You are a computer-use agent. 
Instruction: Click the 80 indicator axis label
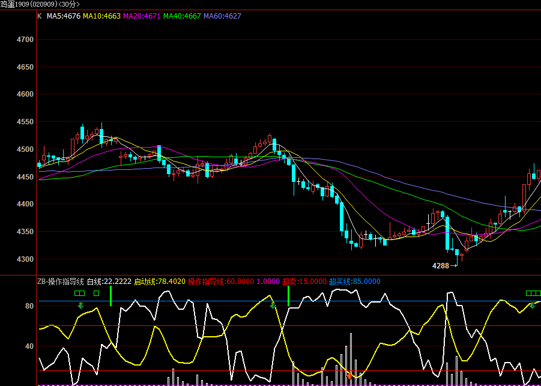29,306
